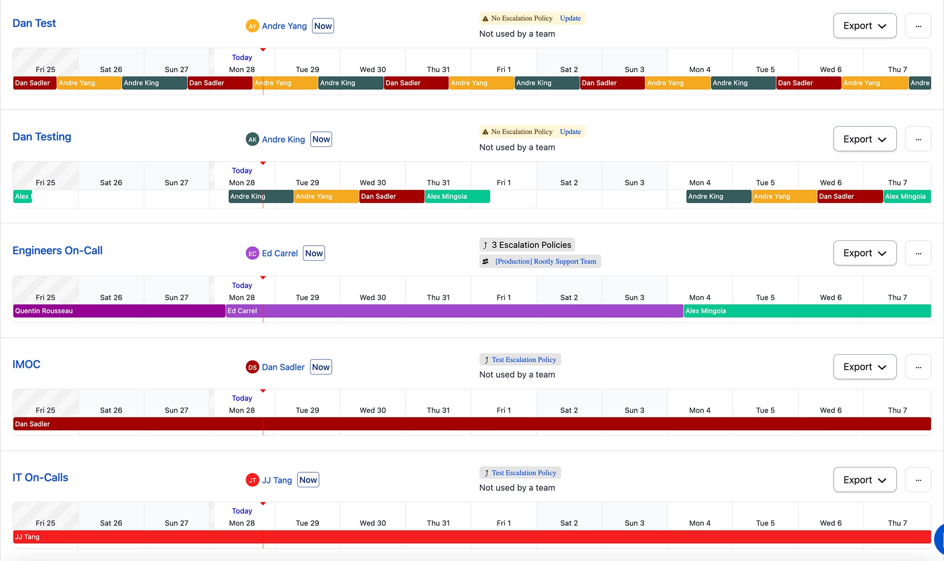This screenshot has height=561, width=944.
Task: Open more options menu for Dan Test
Action: click(x=918, y=26)
